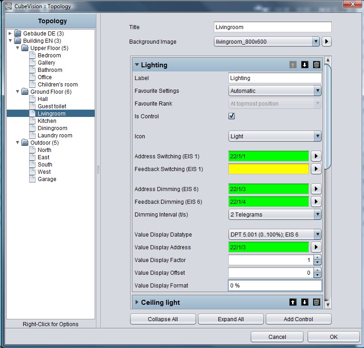The width and height of the screenshot is (364, 348).
Task: Click the Expand All button
Action: pyautogui.click(x=231, y=319)
